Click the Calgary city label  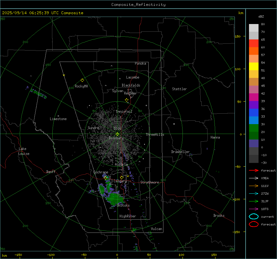[x=120, y=181]
